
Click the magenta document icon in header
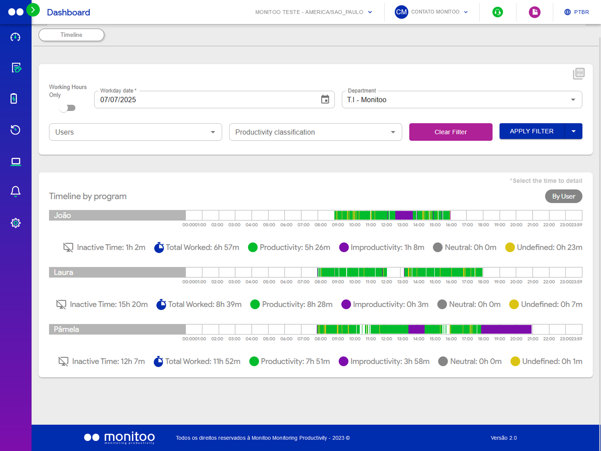[x=535, y=12]
